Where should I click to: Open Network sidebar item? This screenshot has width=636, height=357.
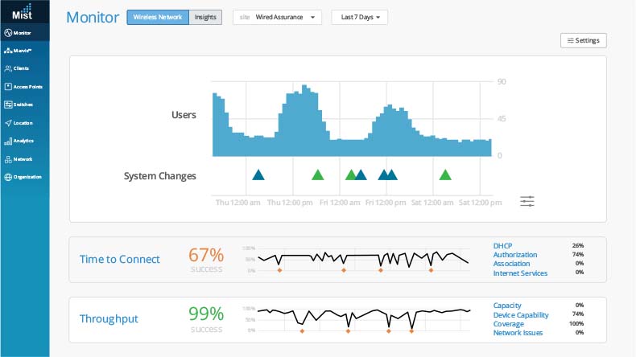click(x=23, y=159)
